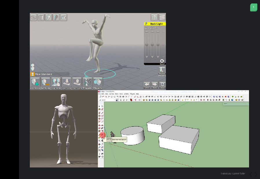Go to the previous slide arrow
260x179 pixels.
[251, 174]
